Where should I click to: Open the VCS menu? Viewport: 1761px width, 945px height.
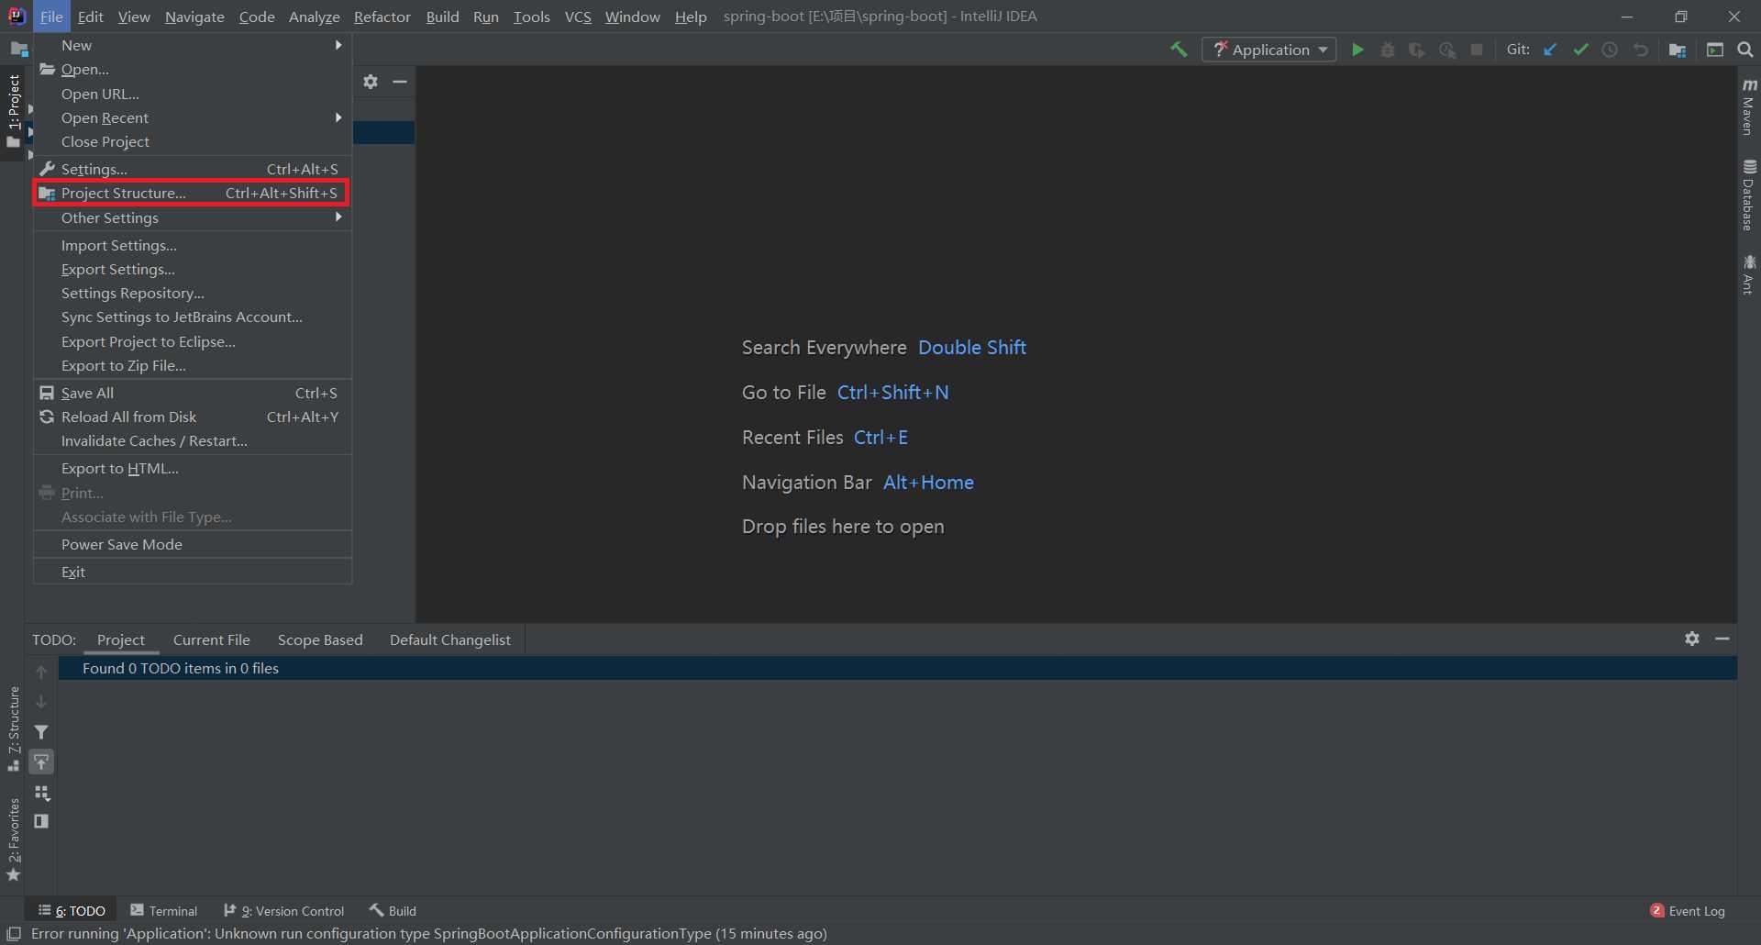point(578,17)
